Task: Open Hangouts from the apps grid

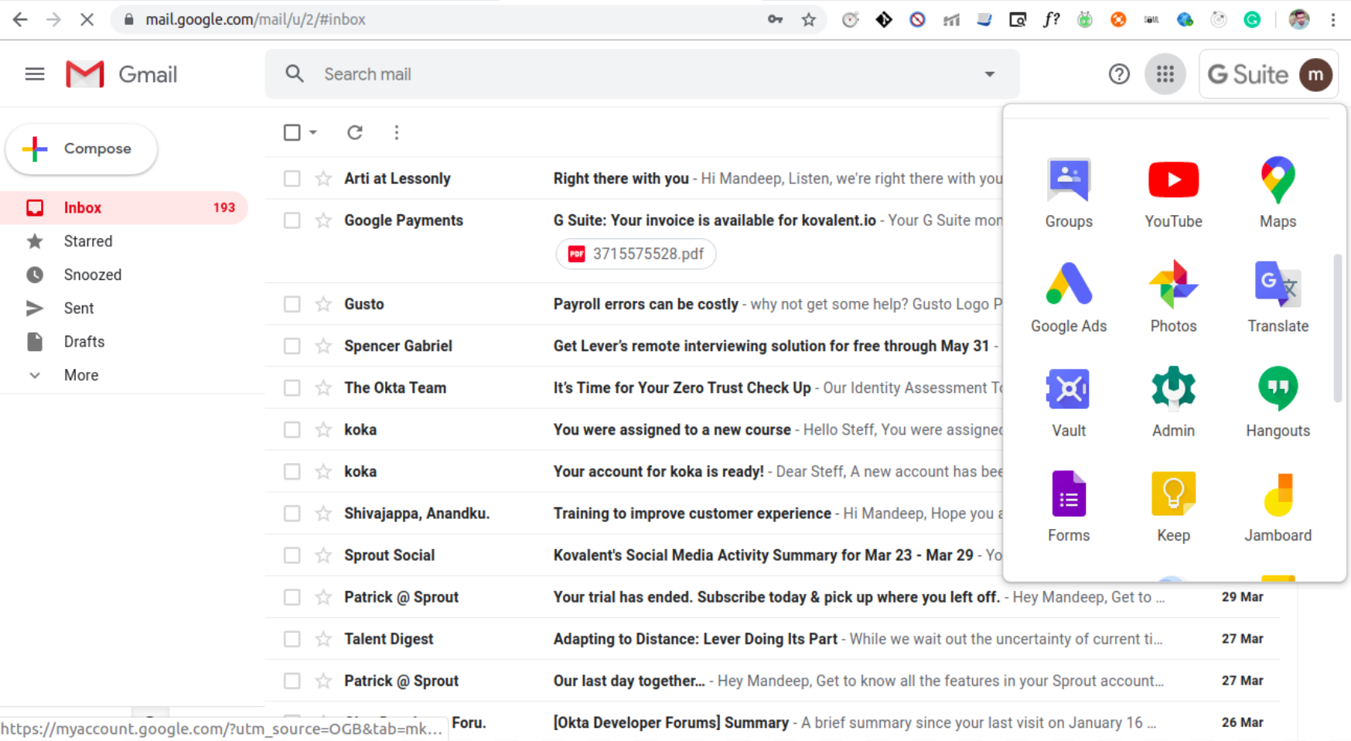Action: pyautogui.click(x=1278, y=402)
